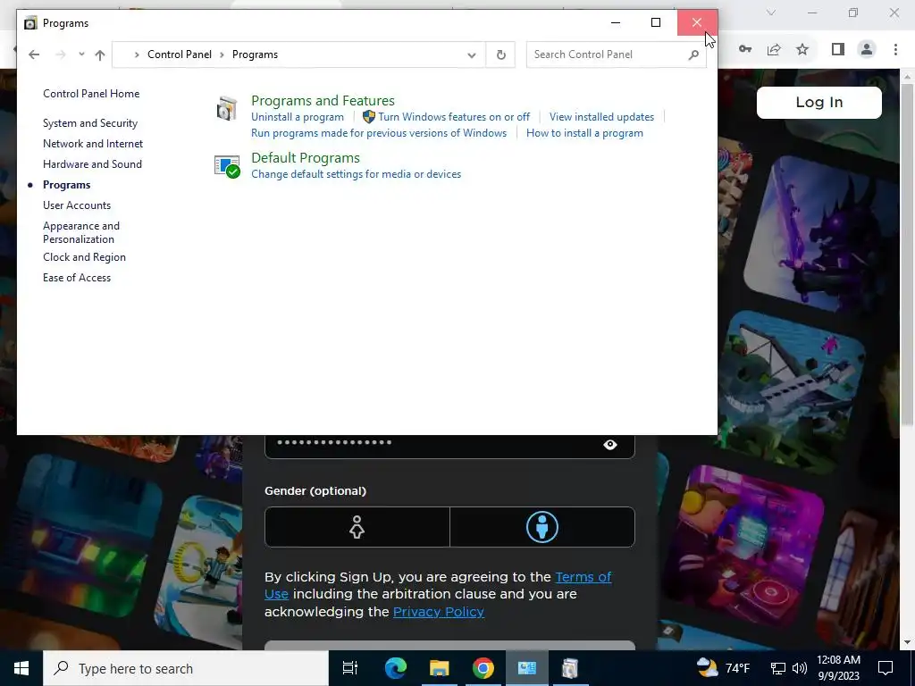Bookmark this page with the star icon
The image size is (915, 686).
(x=803, y=49)
